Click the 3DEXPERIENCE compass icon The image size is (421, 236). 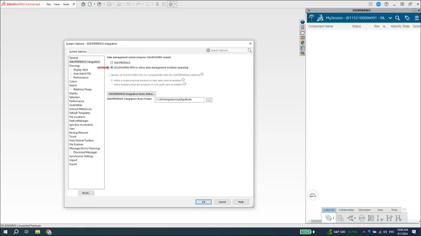pyautogui.click(x=311, y=17)
